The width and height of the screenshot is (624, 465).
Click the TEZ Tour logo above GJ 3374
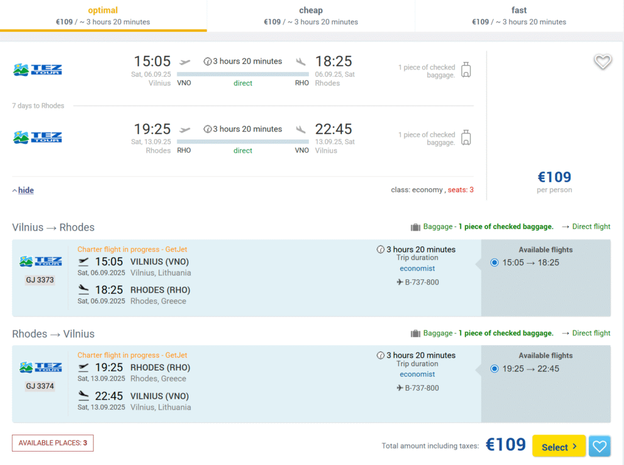click(x=40, y=367)
